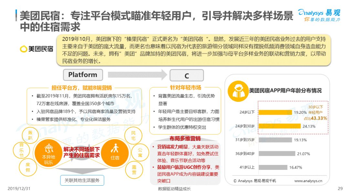Viewport: 349px width, 196px height.
Task: Click the 24岁以下 axis label
Action: 247,112
